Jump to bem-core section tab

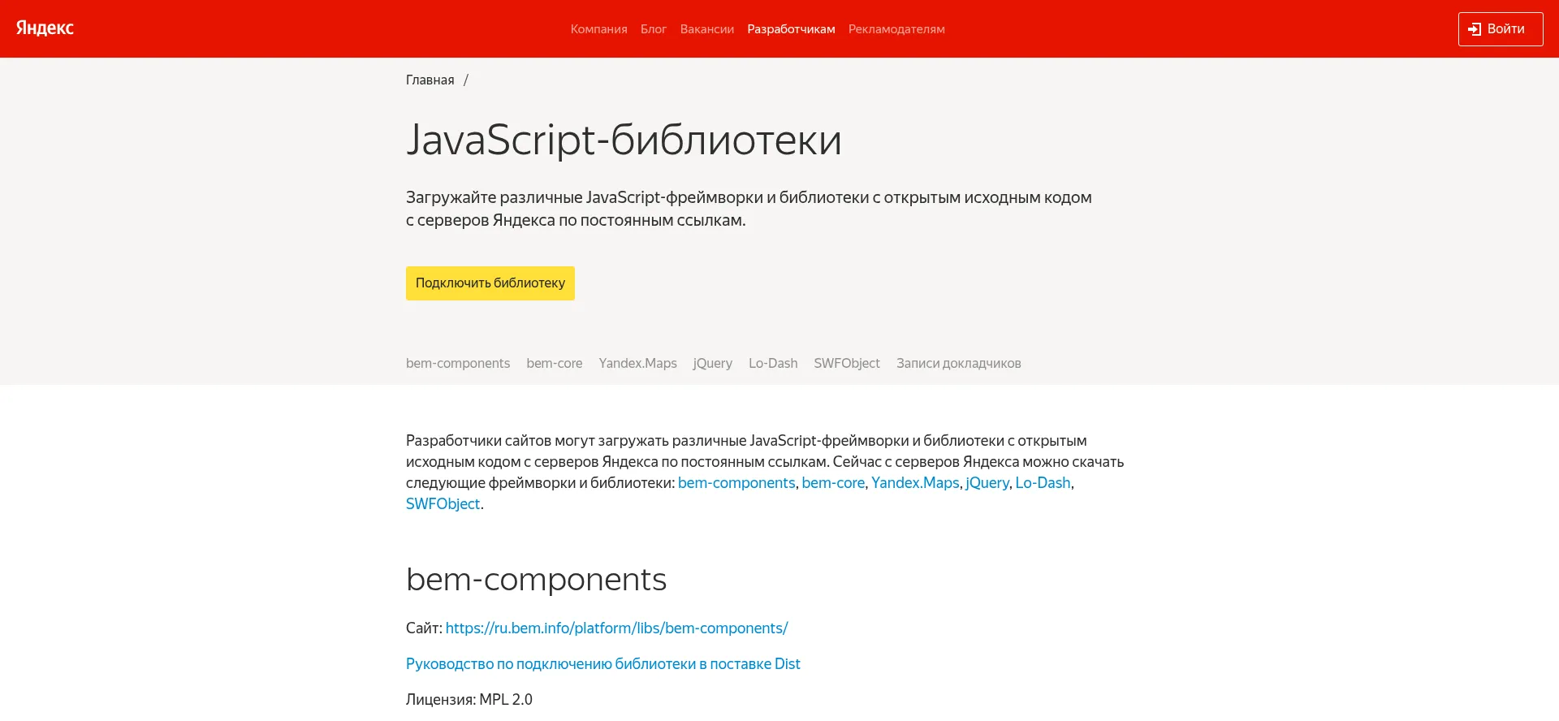pos(555,363)
